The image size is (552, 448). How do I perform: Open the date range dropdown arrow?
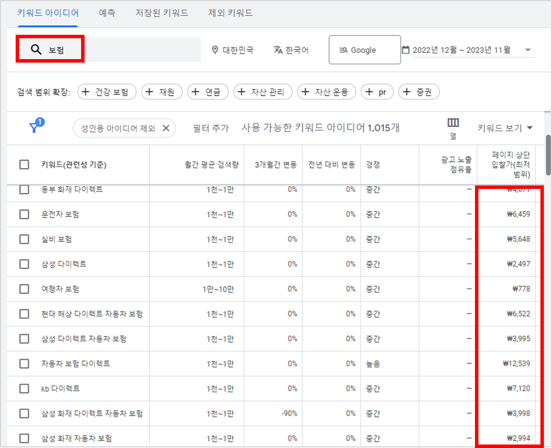point(528,50)
